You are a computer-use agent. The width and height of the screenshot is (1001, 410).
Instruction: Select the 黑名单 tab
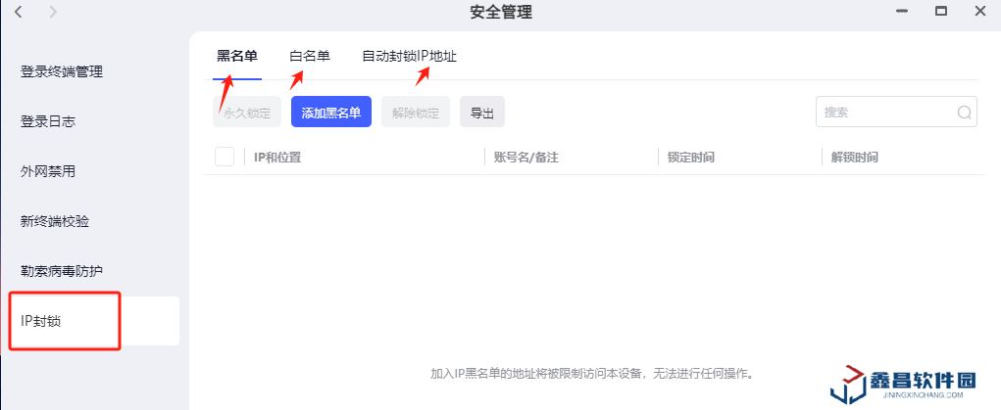point(237,57)
